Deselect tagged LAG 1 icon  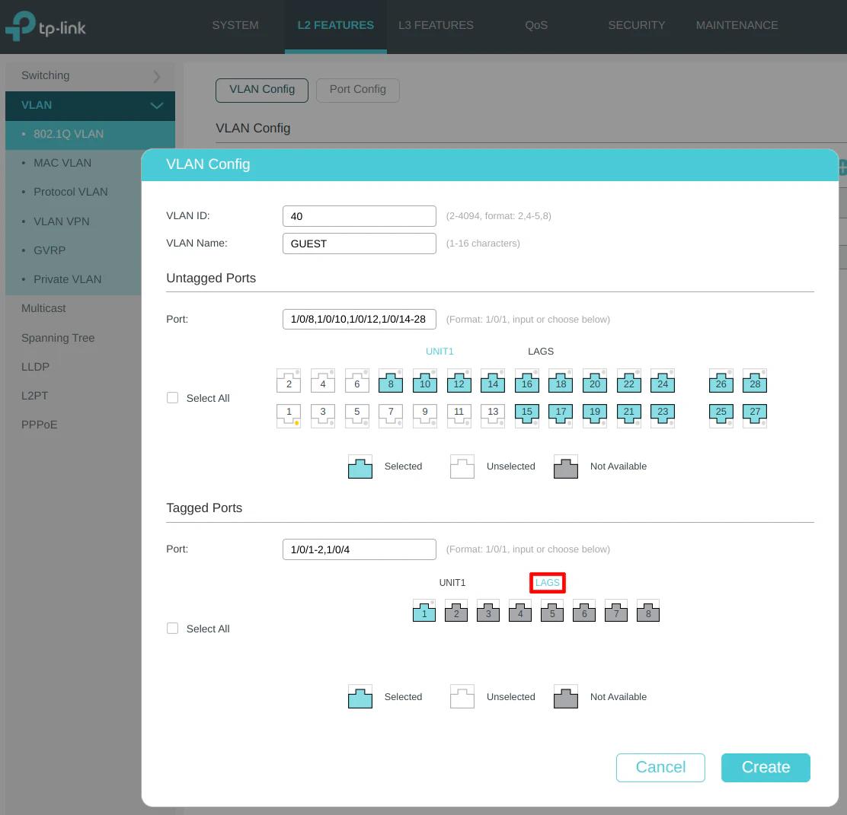tap(424, 610)
